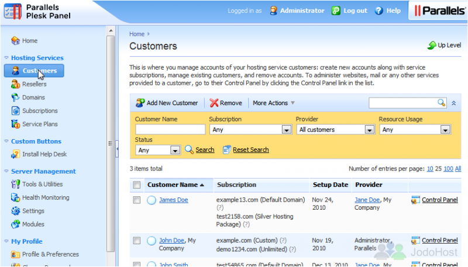
Task: Toggle the select-all checkbox in table header
Action: (137, 185)
